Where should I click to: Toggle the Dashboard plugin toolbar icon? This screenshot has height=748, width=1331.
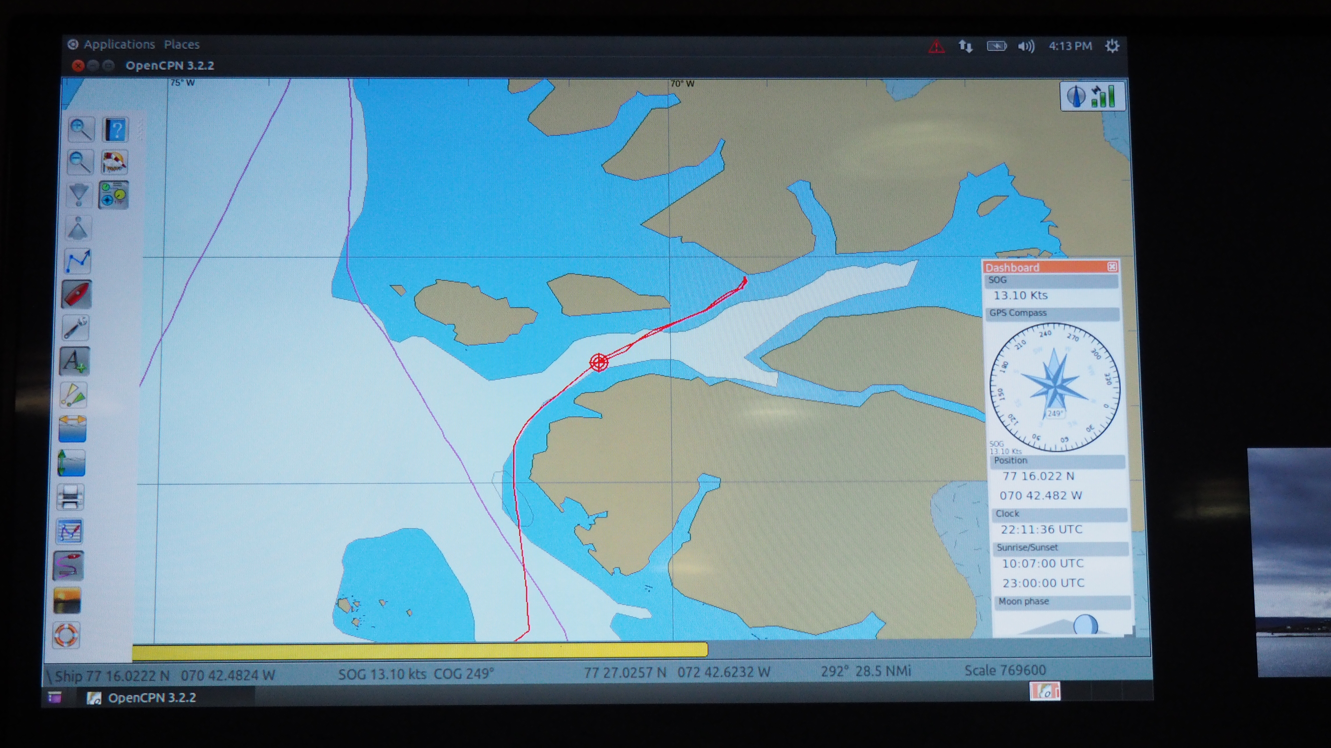pos(113,195)
